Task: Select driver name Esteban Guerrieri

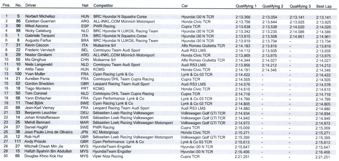Action: click(x=39, y=22)
